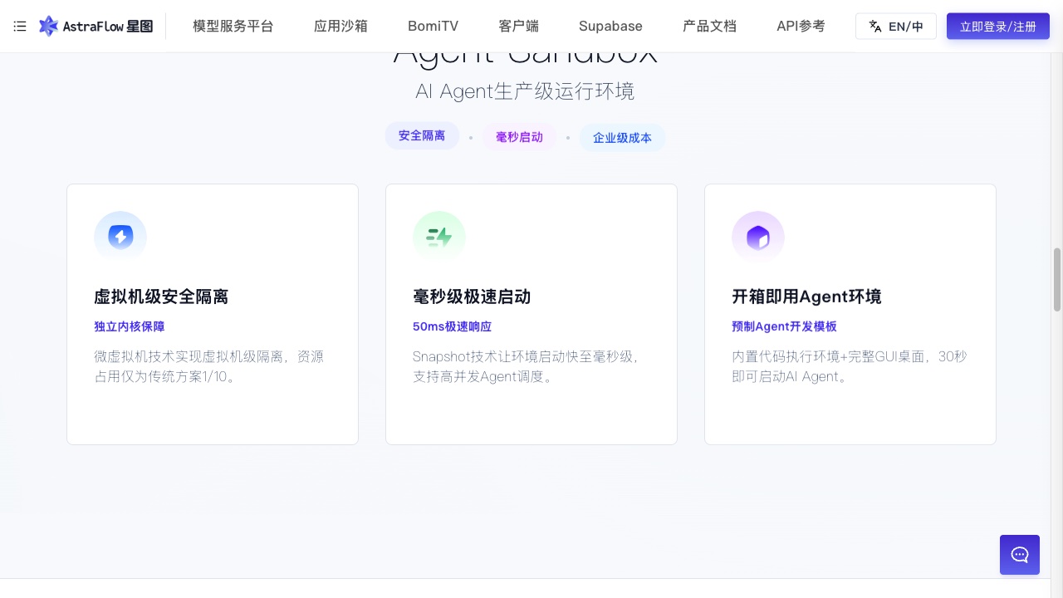
Task: Switch language with EN/中 button
Action: pyautogui.click(x=896, y=27)
